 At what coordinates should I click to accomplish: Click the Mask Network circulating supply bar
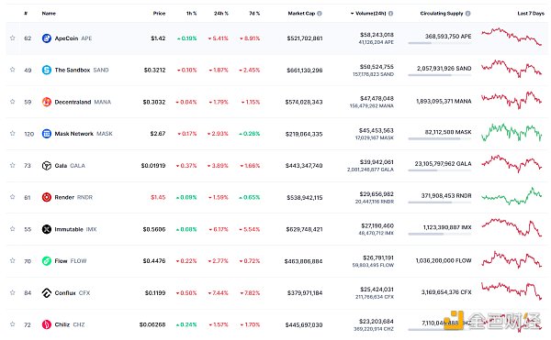[x=439, y=138]
